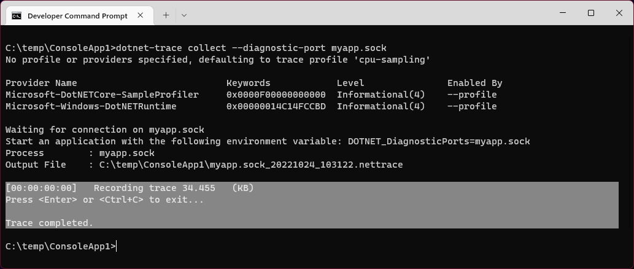Select the Developer Command Prompt tab
Screen dimensions: 634x269
(77, 16)
